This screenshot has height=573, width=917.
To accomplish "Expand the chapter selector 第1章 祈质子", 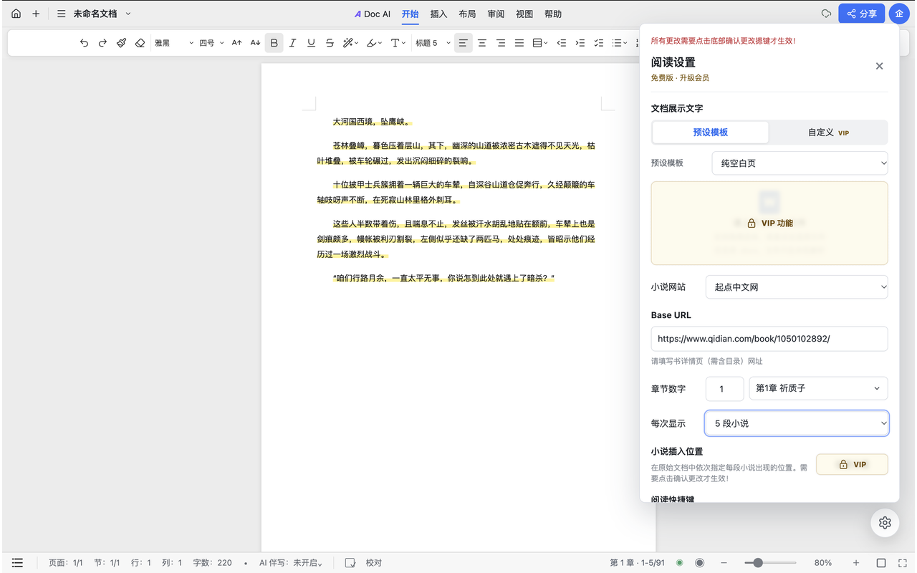I will pyautogui.click(x=818, y=388).
